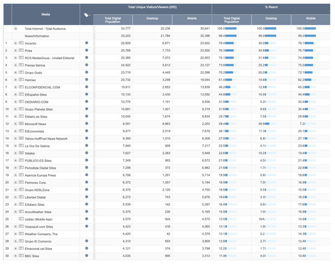Viewport: 335px width, 265px height.
Task: Collapse the Total Internet : Total Audience row
Action: pos(15,29)
